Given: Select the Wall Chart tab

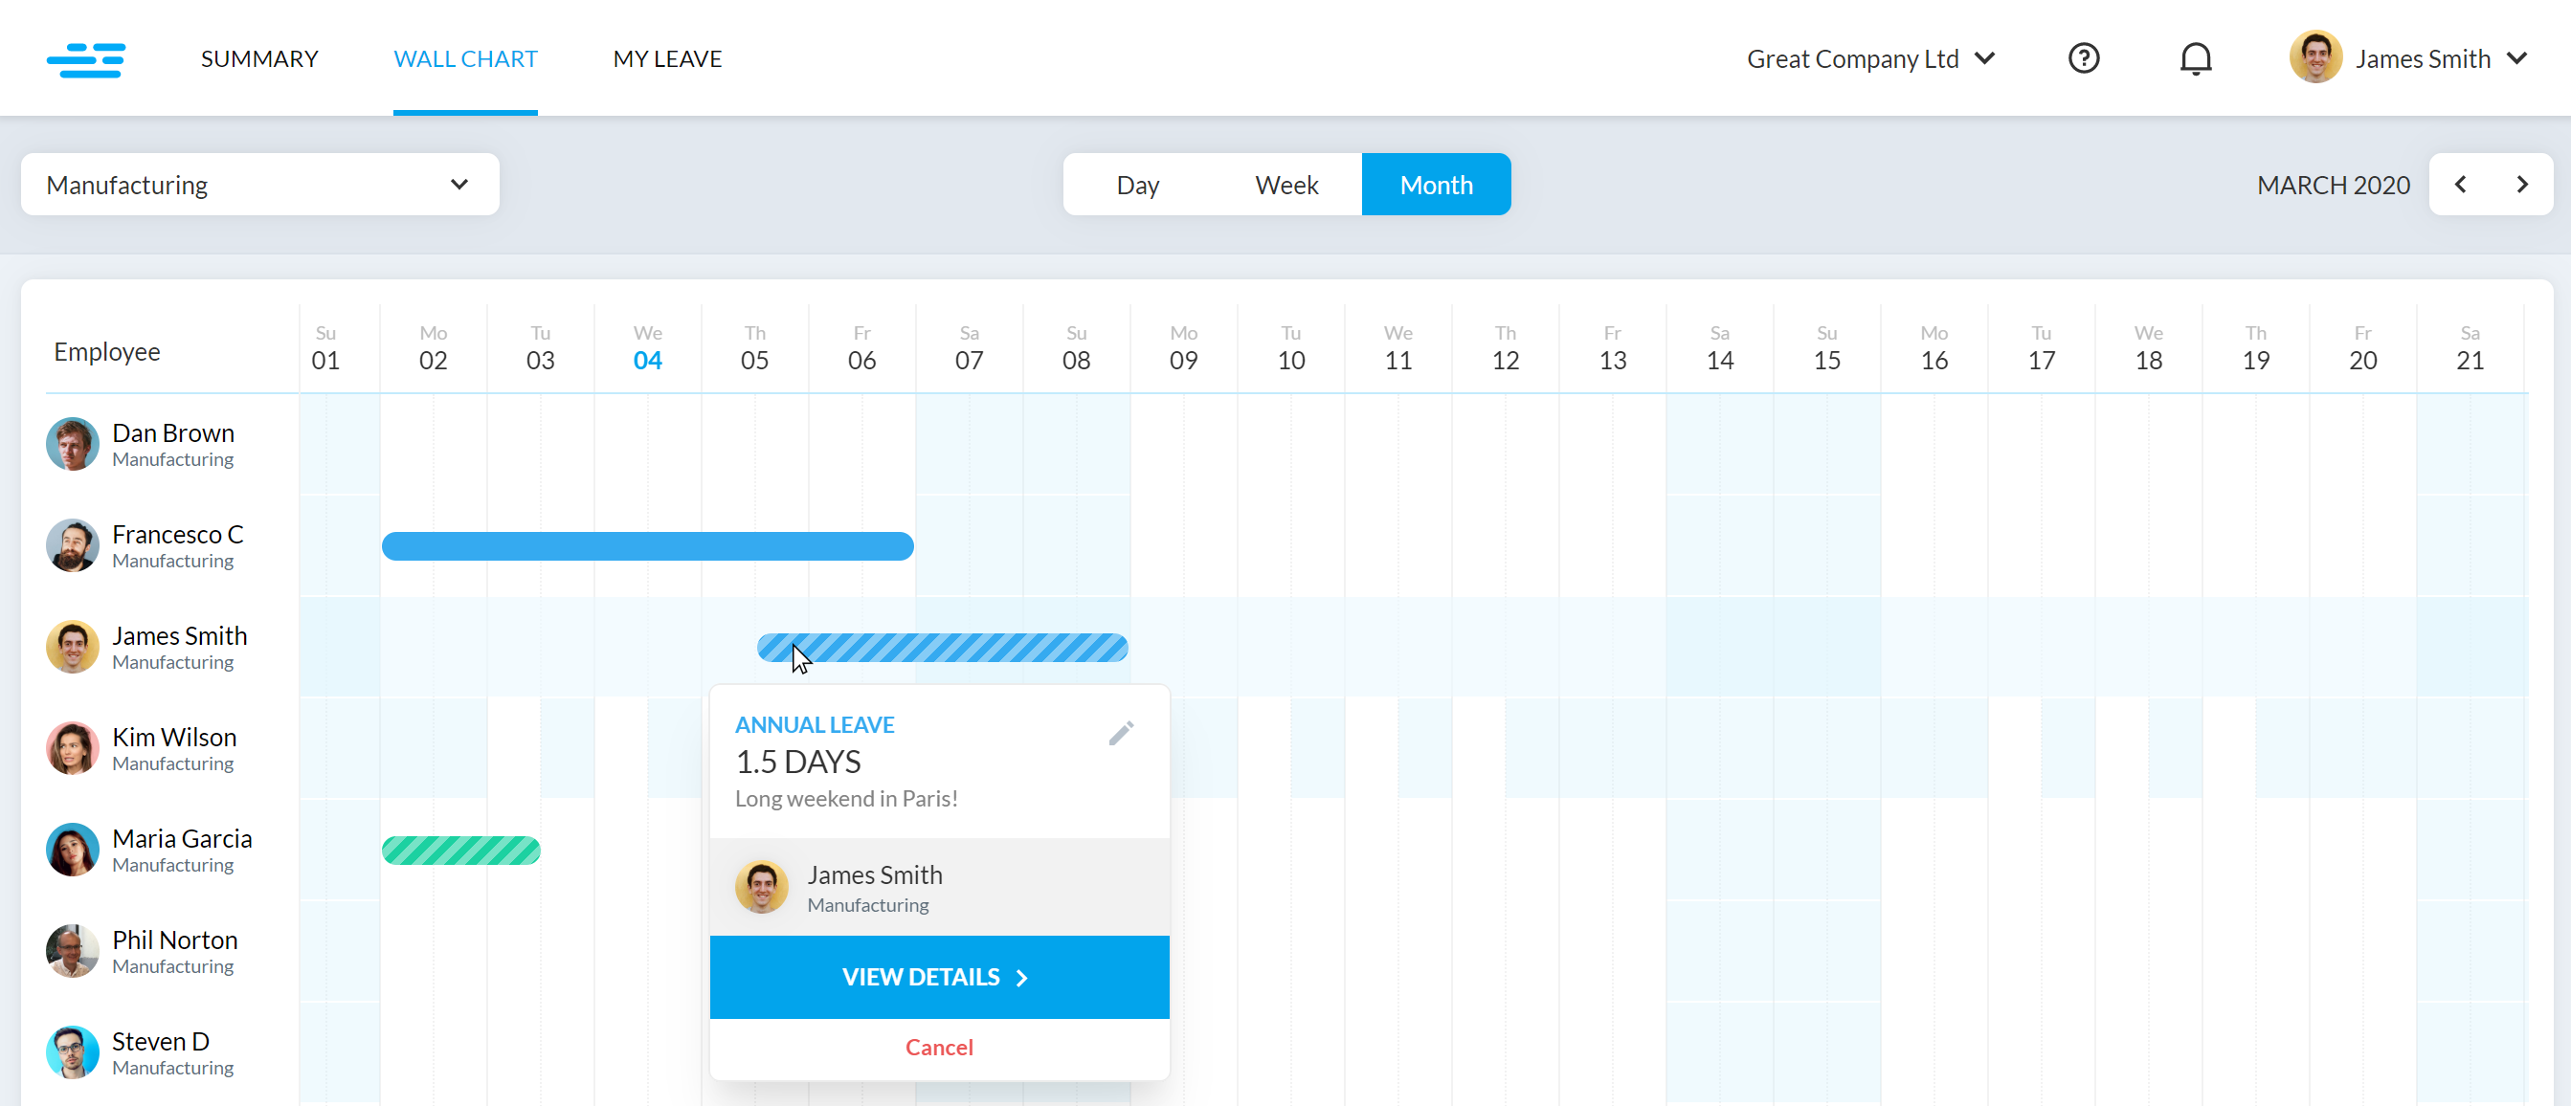Looking at the screenshot, I should [x=465, y=59].
